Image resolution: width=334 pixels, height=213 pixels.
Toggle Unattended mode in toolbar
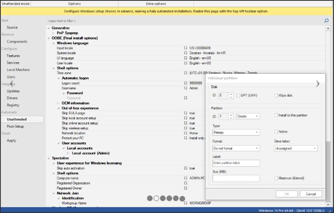pyautogui.click(x=16, y=3)
